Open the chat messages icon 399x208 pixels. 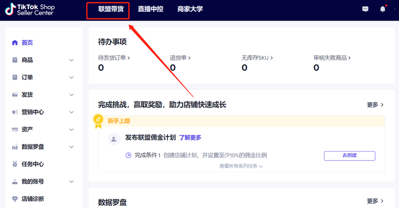point(365,9)
